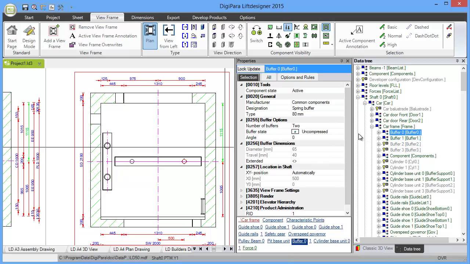The image size is (470, 264).
Task: Click the Save icon in quick access toolbar
Action: (x=25, y=7)
